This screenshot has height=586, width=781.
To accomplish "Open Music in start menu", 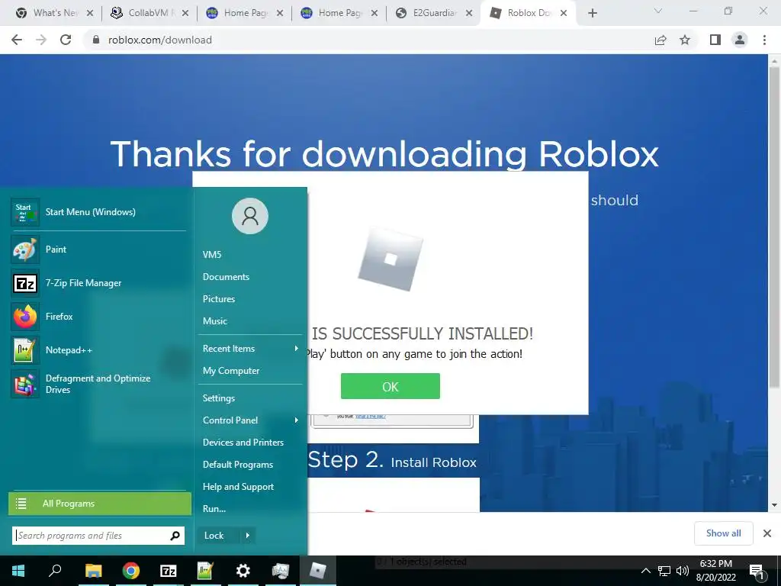I will click(214, 321).
